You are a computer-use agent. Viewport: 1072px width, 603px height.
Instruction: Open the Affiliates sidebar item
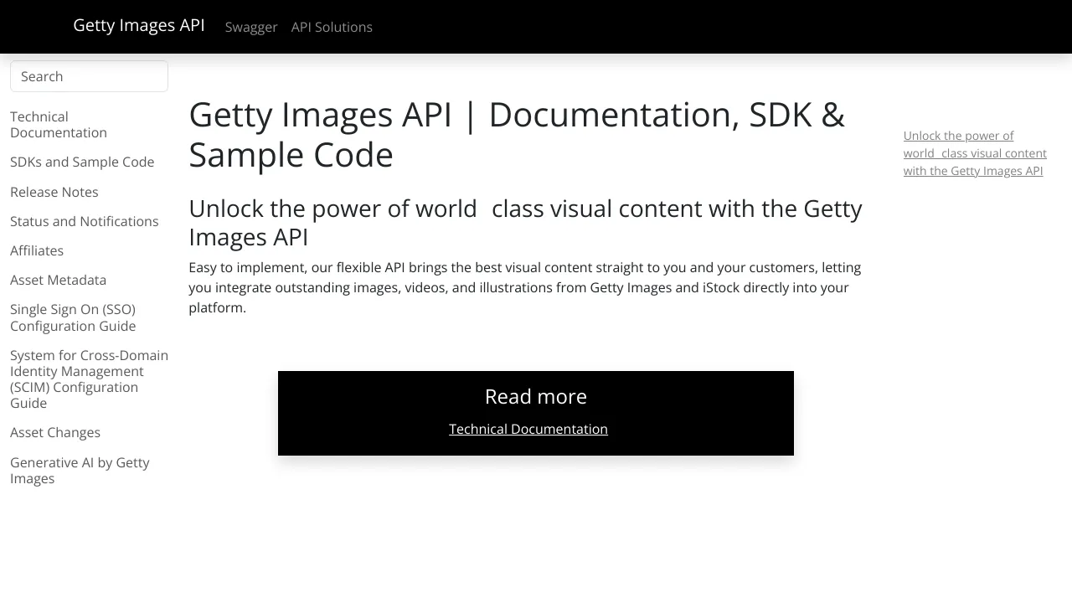tap(37, 250)
